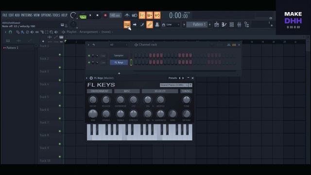Open the Playlist options arrow menu
Image resolution: width=311 pixels, height=175 pixels.
tap(5, 32)
